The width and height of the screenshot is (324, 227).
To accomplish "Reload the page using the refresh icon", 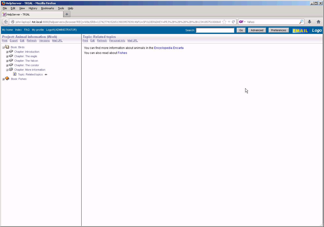I will coord(233,22).
